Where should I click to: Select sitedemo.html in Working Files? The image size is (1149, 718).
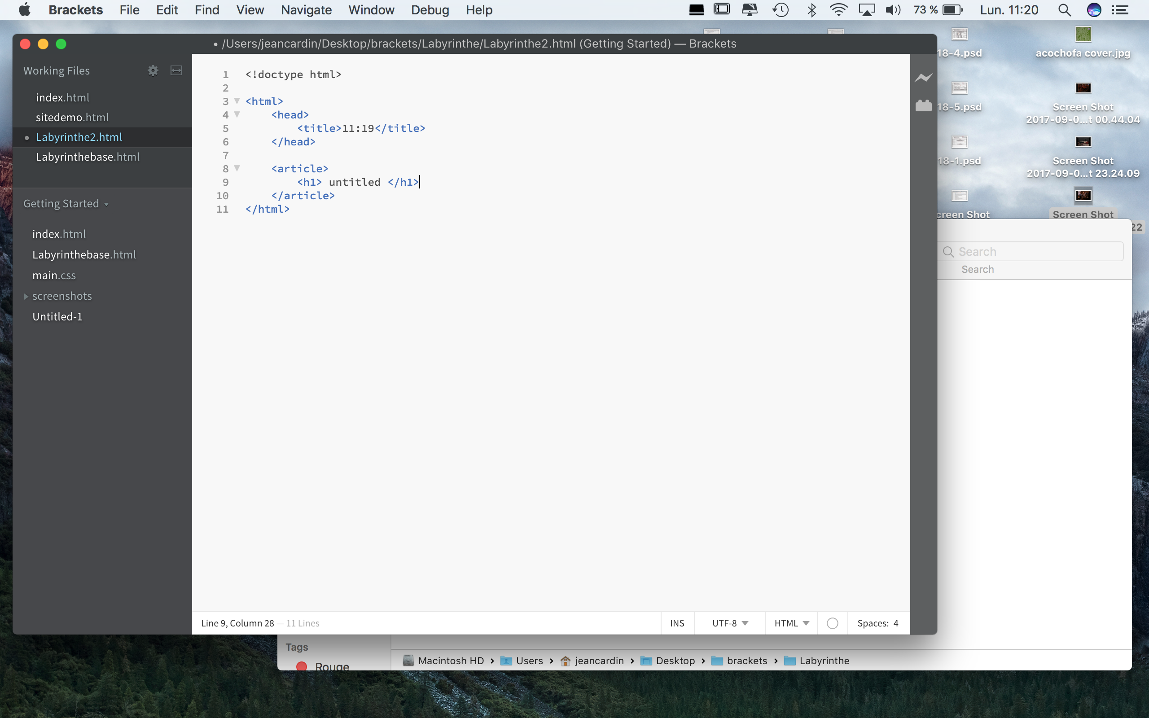tap(72, 117)
